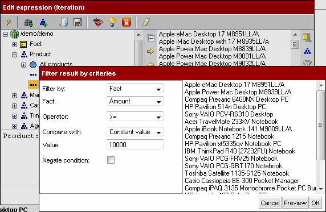
Task: Click the Cancel button
Action: click(270, 203)
